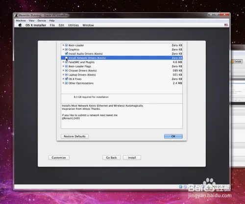
Task: Toggle the Boot-Loader Flags checkbox
Action: click(x=67, y=66)
